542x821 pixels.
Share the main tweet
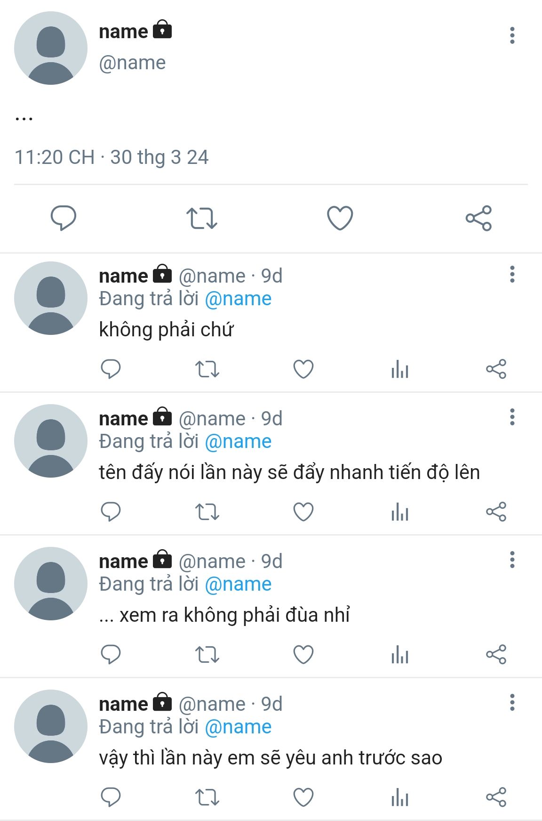coord(478,218)
